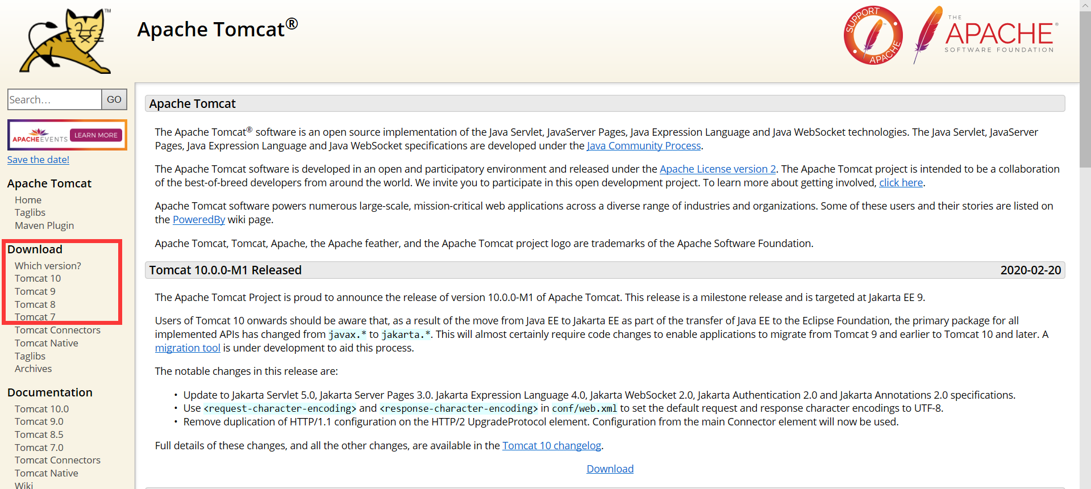Image resolution: width=1091 pixels, height=489 pixels.
Task: Follow the Java Community Process link
Action: tap(644, 146)
